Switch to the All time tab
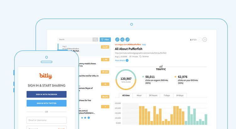236x129 pixels. pos(126,95)
